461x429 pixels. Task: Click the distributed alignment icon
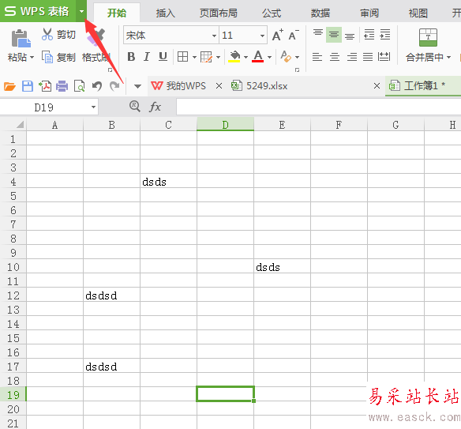point(384,57)
